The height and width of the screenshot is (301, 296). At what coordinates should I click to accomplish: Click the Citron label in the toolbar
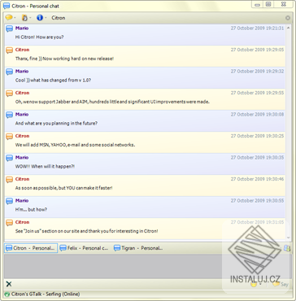click(59, 18)
